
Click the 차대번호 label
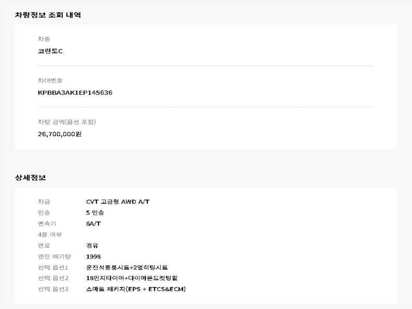pos(50,80)
